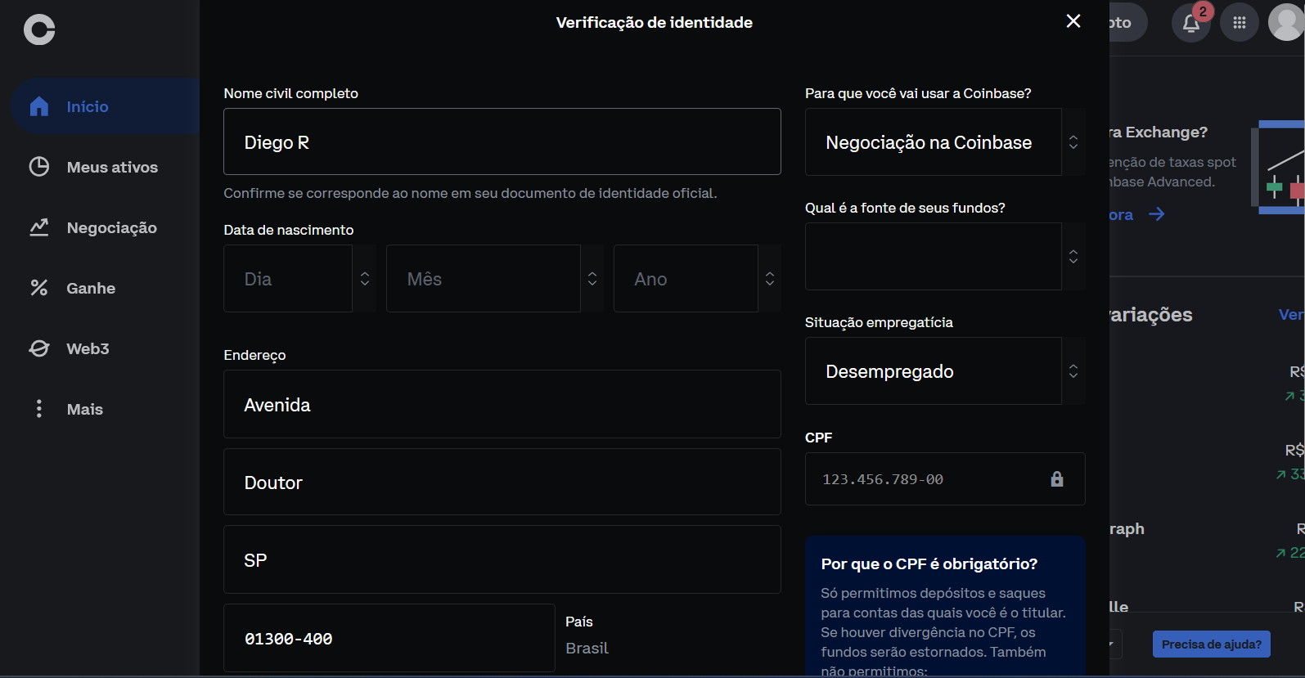Click the SP address field
Viewport: 1305px width, 678px height.
pos(502,559)
